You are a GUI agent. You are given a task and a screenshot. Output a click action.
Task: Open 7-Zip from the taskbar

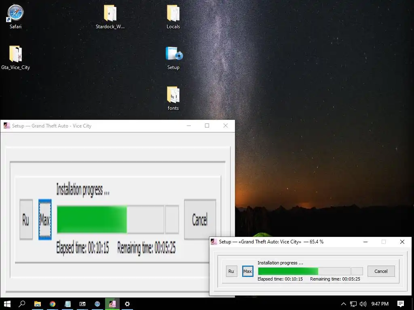(x=82, y=304)
